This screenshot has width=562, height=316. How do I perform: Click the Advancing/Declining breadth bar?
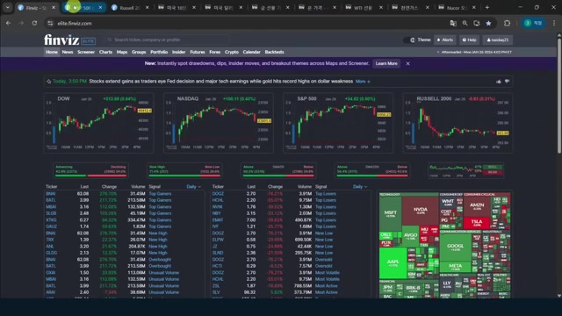tap(90, 170)
